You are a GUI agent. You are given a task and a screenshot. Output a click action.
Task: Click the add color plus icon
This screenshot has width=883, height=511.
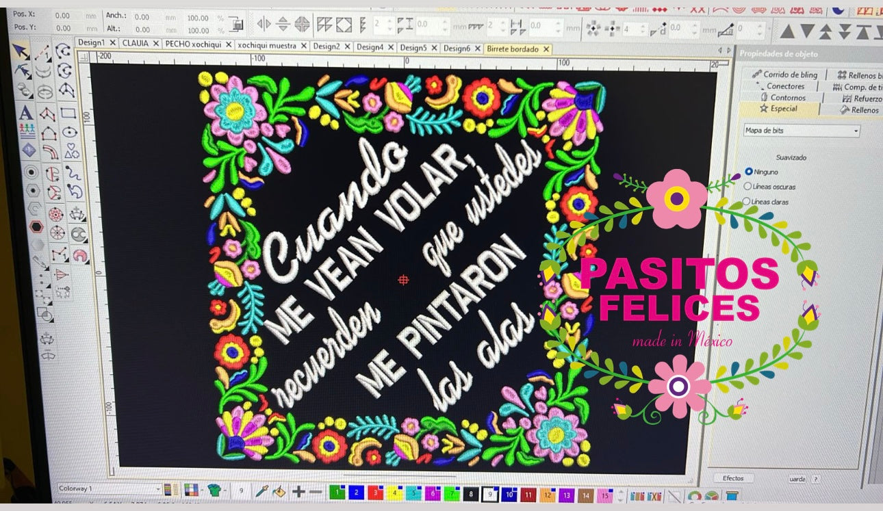tap(298, 491)
